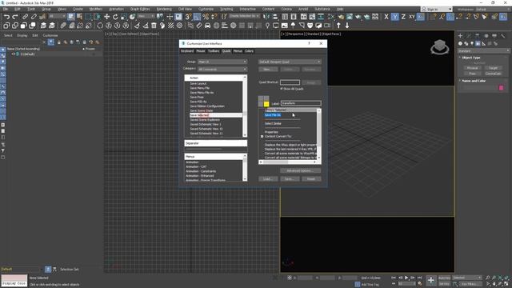Toggle the 3D Snaps icon
This screenshot has height=288, width=512.
[x=189, y=17]
